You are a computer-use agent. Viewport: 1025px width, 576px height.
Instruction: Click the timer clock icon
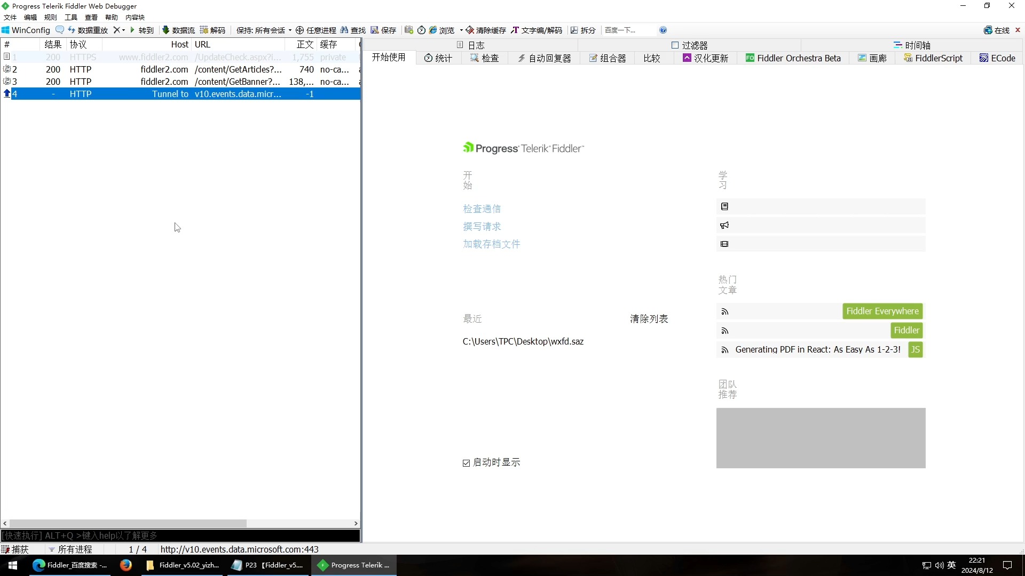421,30
